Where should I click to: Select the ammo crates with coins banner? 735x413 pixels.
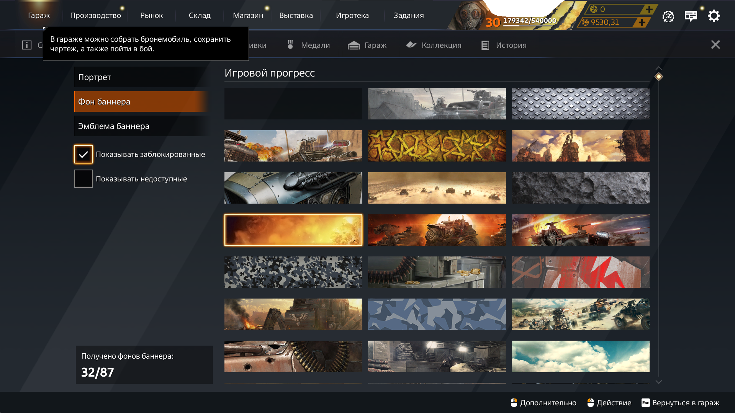(437, 272)
